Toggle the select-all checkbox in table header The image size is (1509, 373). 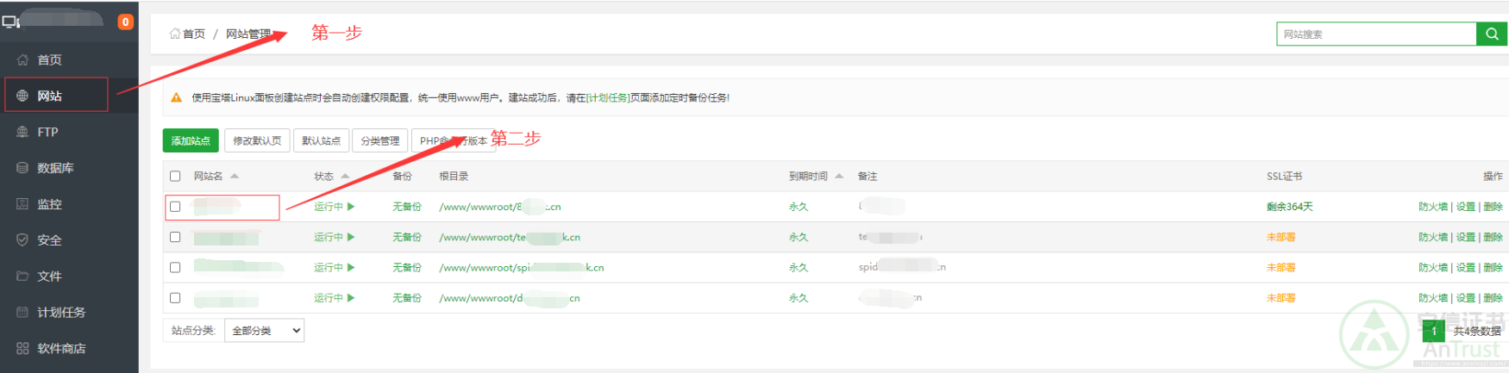coord(175,176)
